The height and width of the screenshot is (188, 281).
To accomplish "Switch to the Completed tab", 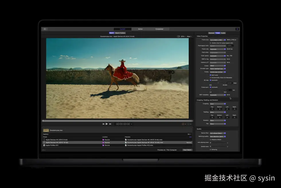I will point(159,29).
